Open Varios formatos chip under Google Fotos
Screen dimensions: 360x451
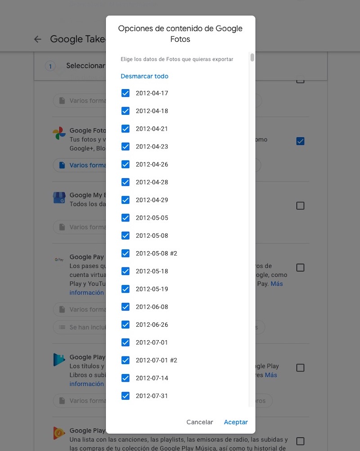click(81, 165)
